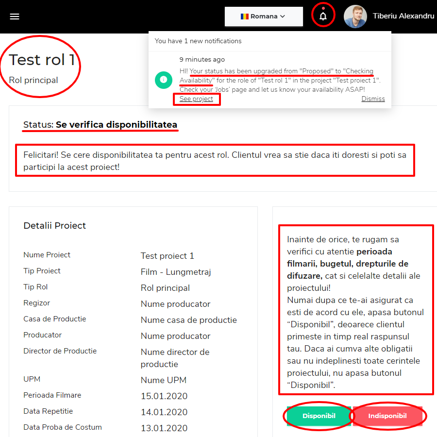Expand the language selector chevron arrow

283,17
